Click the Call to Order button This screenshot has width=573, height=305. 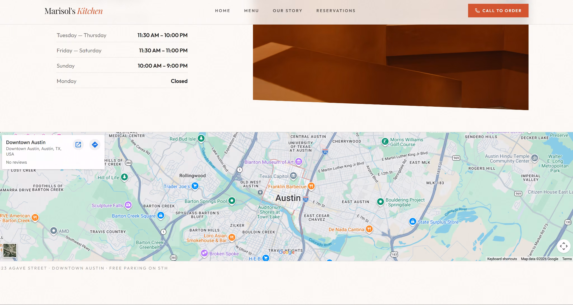pyautogui.click(x=498, y=11)
